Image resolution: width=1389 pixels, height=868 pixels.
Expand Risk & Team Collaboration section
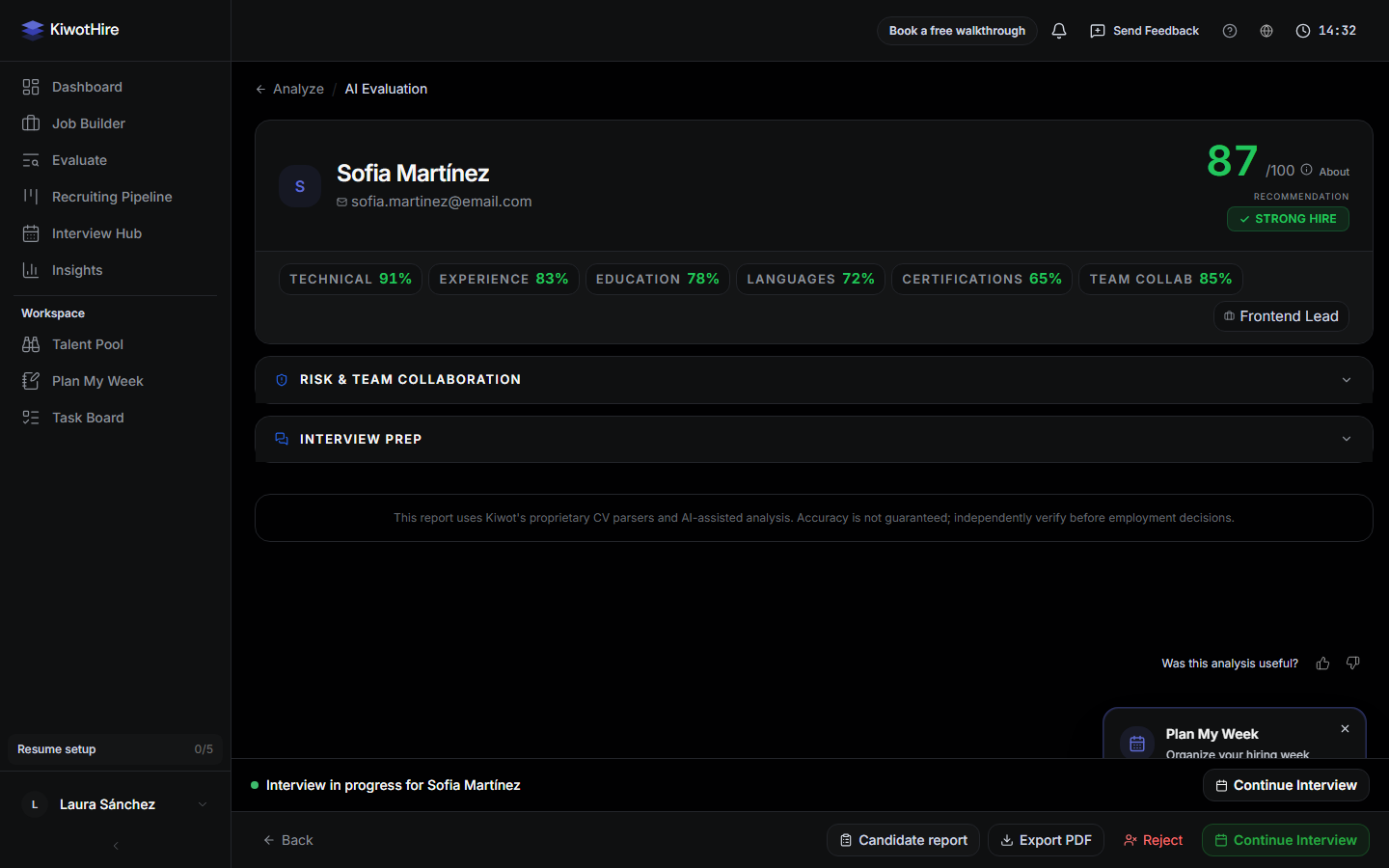click(x=813, y=380)
